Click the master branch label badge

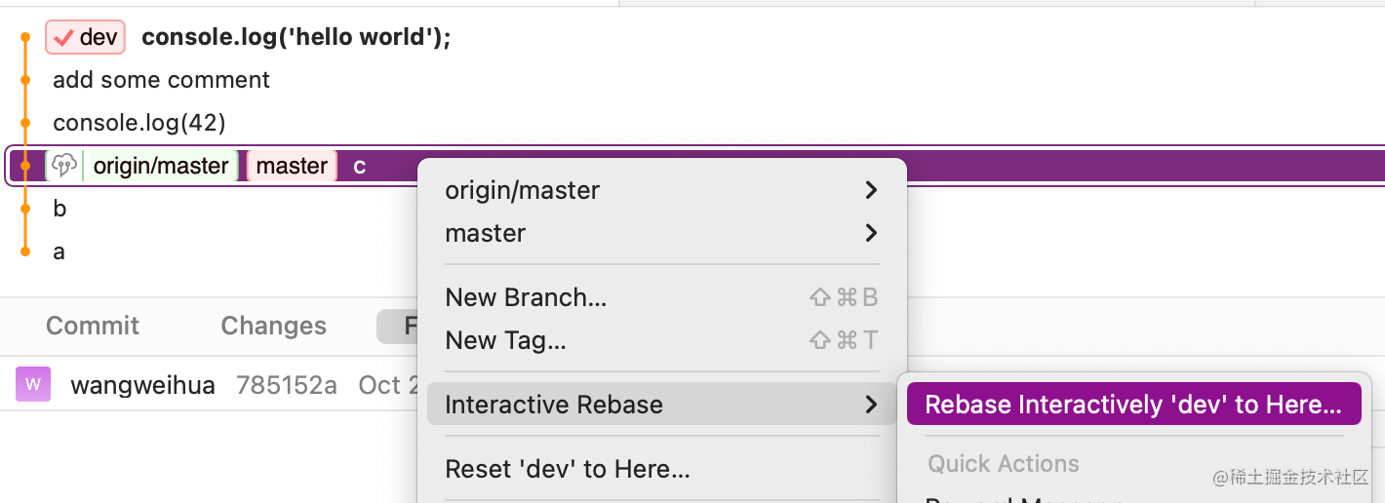(x=292, y=166)
